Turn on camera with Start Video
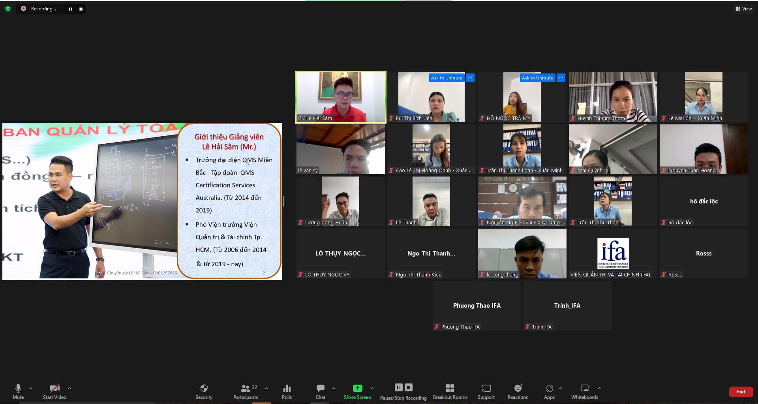Screen dimensions: 758x404 (x=54, y=389)
